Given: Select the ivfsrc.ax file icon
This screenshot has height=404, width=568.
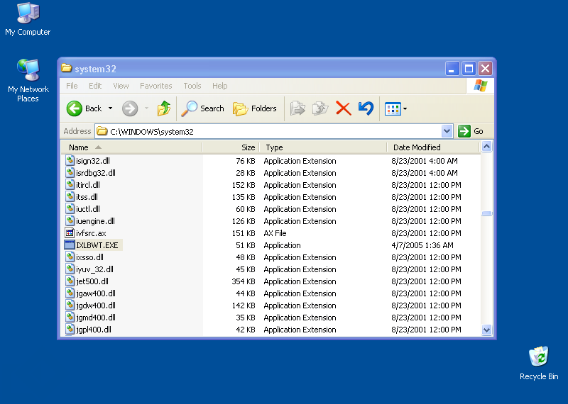Looking at the screenshot, I should point(70,233).
